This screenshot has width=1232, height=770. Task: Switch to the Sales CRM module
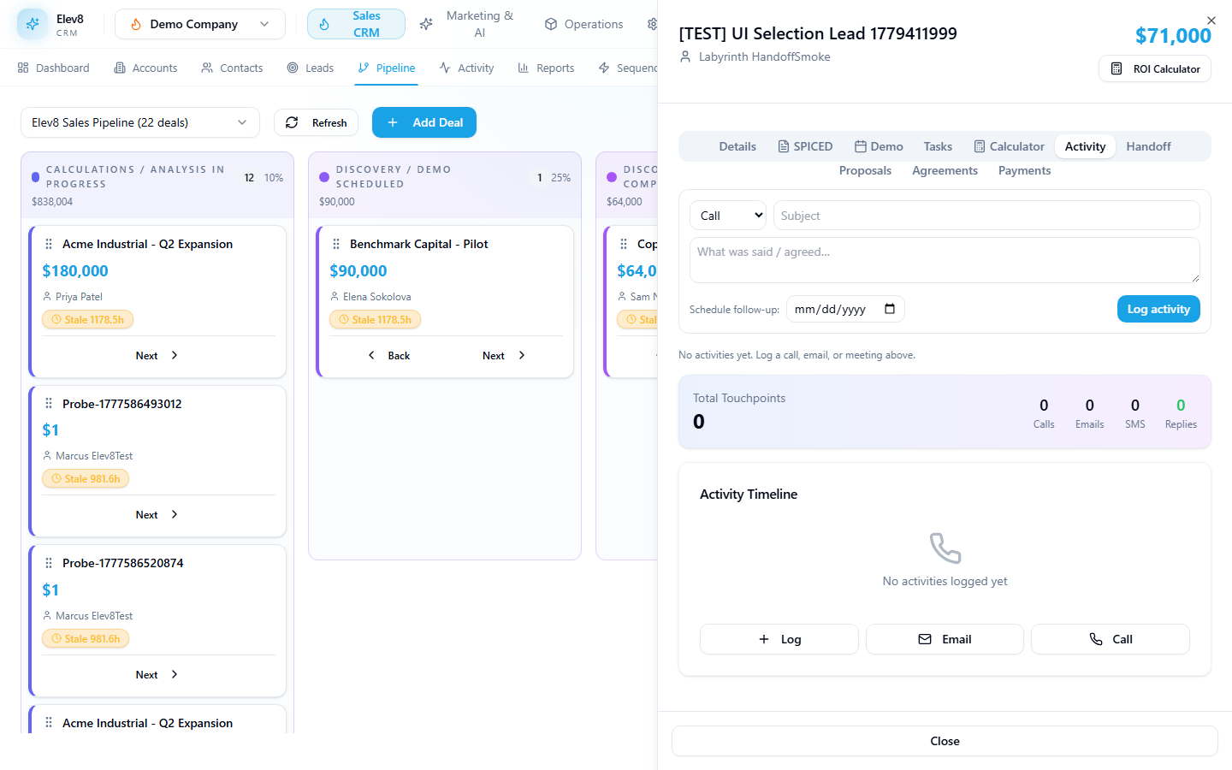coord(356,24)
